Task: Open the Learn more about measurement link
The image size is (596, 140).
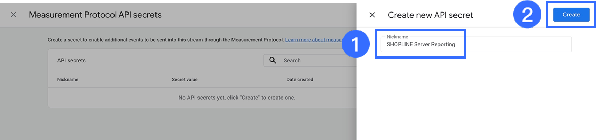Action: click(313, 40)
